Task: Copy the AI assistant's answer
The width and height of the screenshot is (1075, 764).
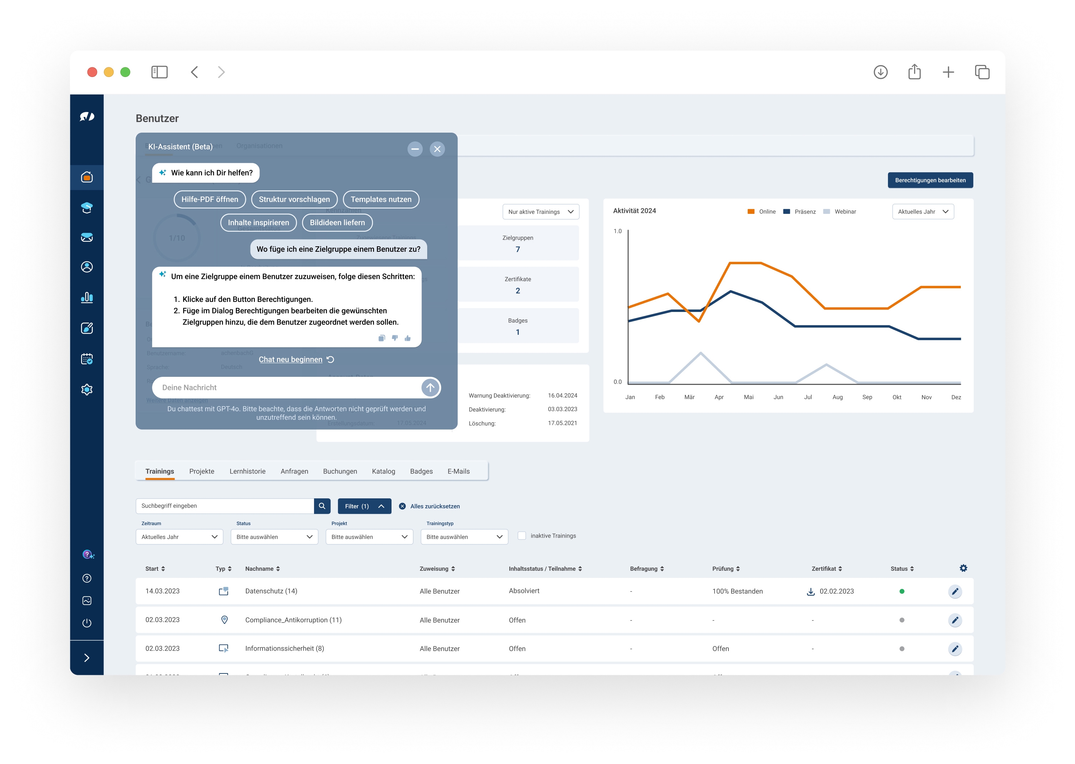Action: point(382,338)
